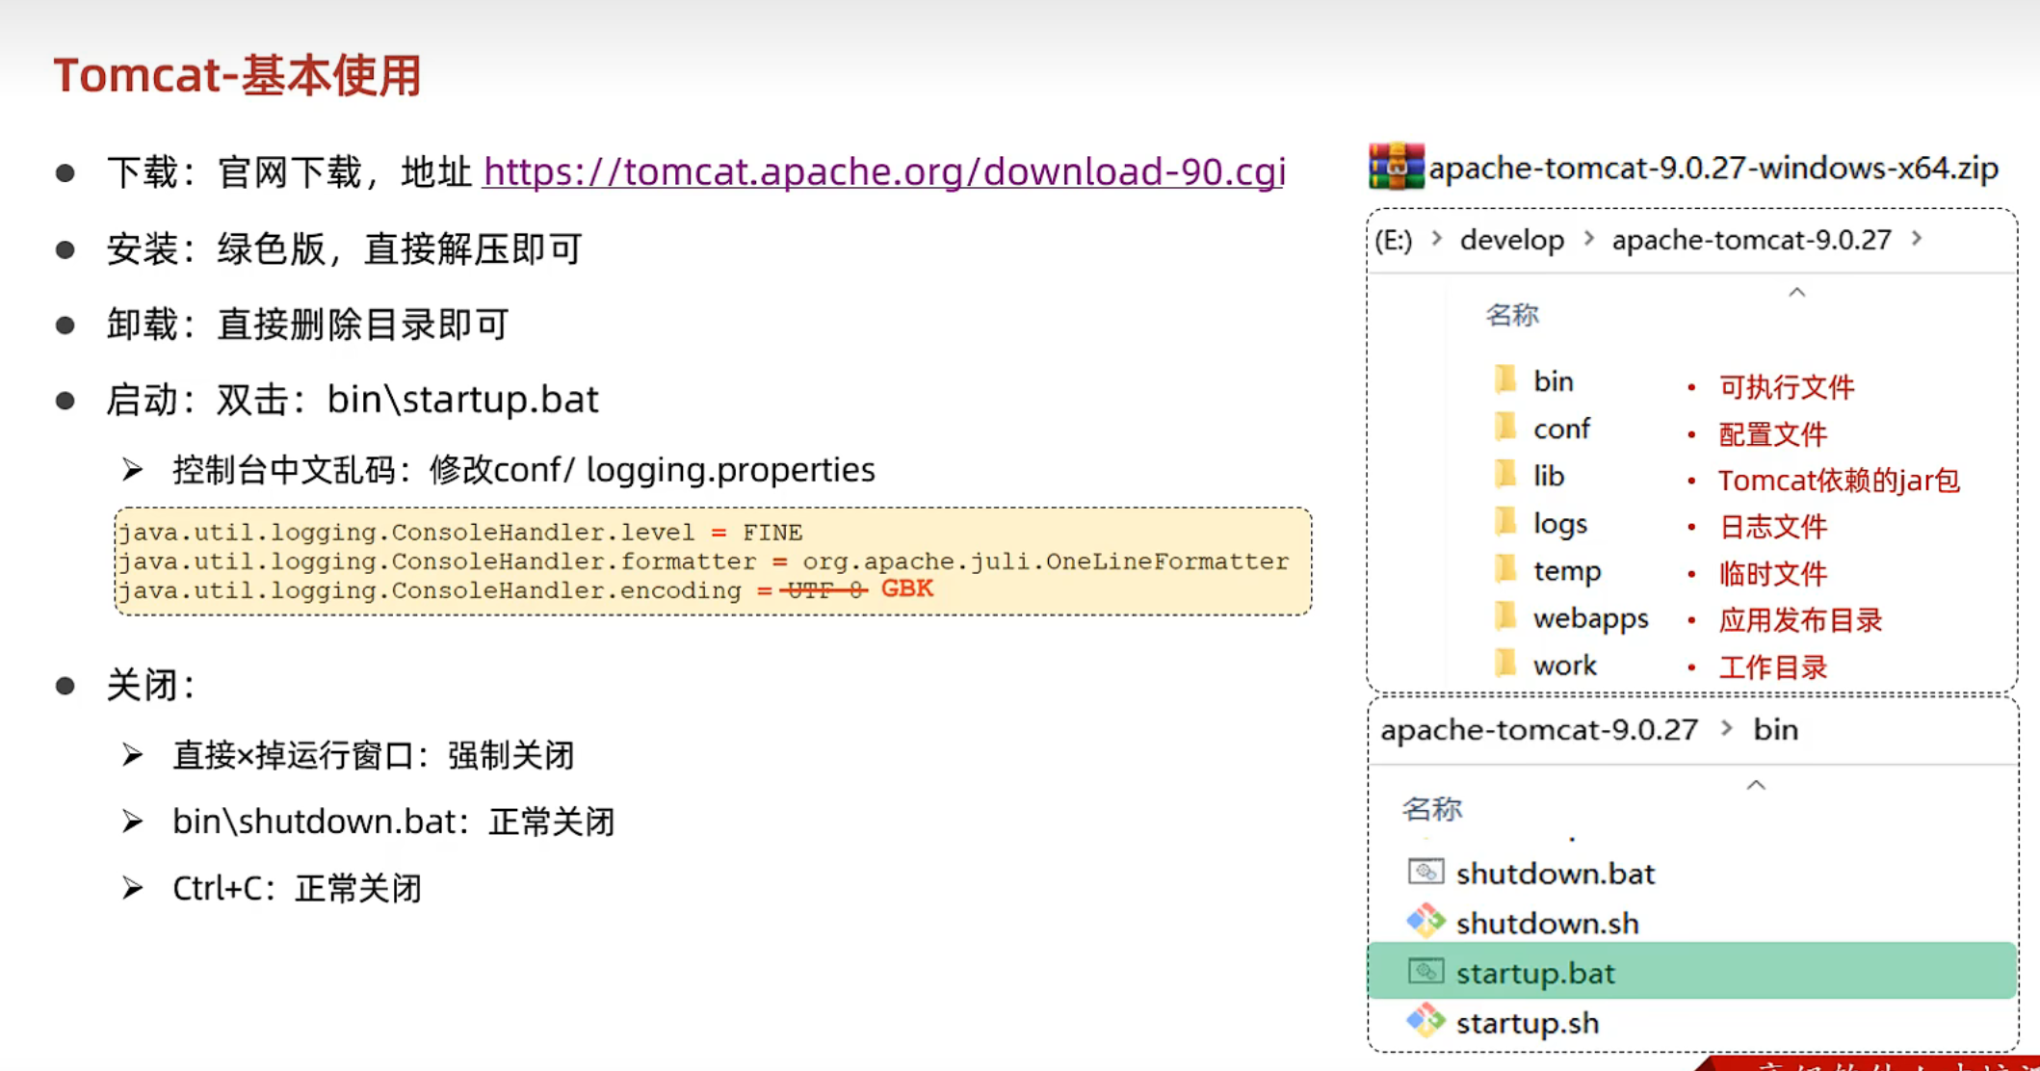Click the develop breadcrumb segment
The image size is (2040, 1071).
1512,240
